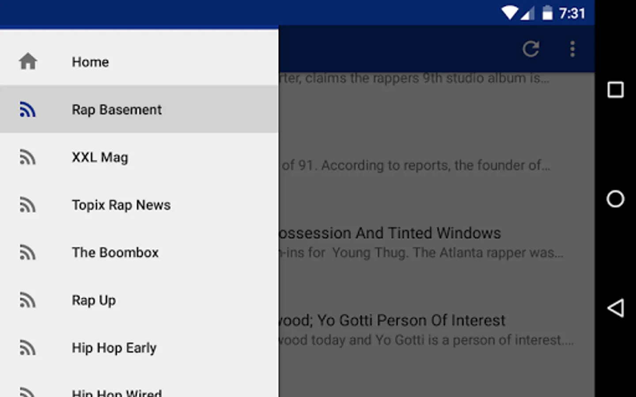Tap the RSS icon beside XXL Mag
The width and height of the screenshot is (636, 397).
pos(27,157)
